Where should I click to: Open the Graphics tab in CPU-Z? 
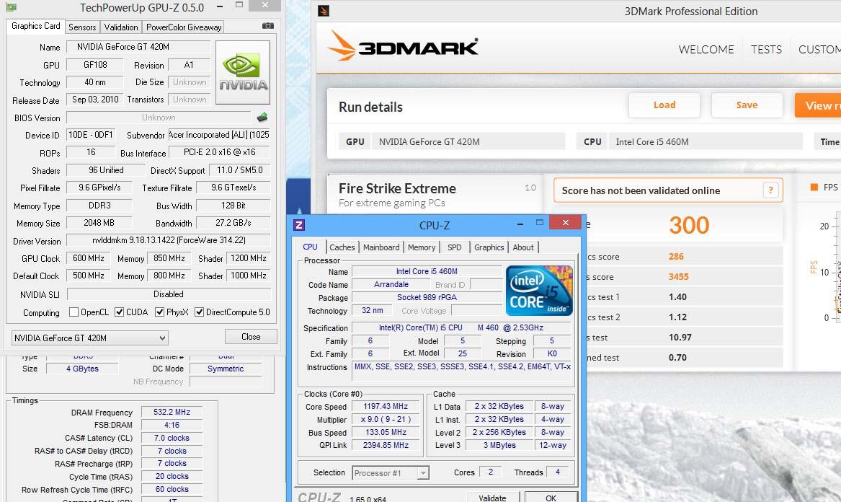489,247
